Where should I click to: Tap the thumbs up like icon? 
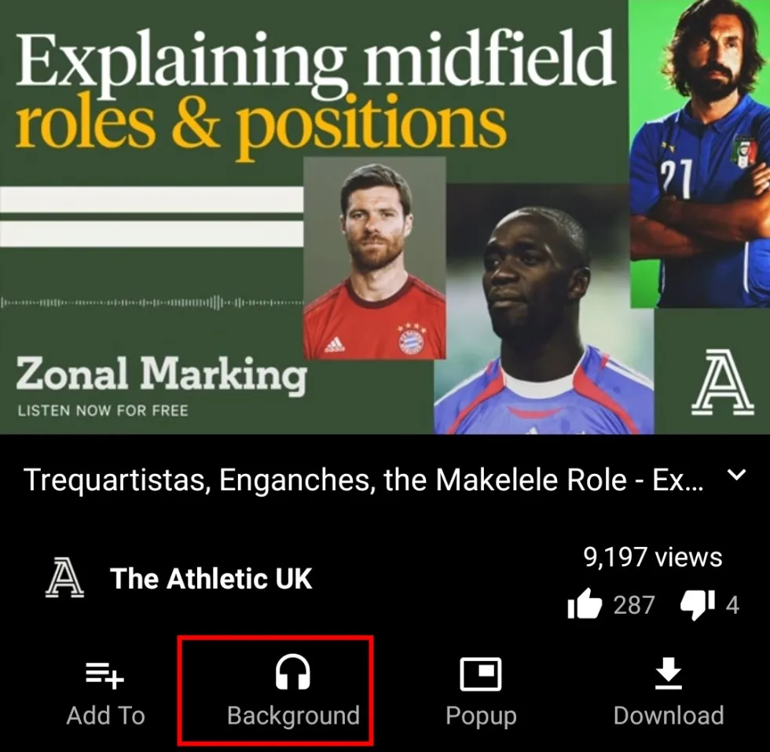585,604
